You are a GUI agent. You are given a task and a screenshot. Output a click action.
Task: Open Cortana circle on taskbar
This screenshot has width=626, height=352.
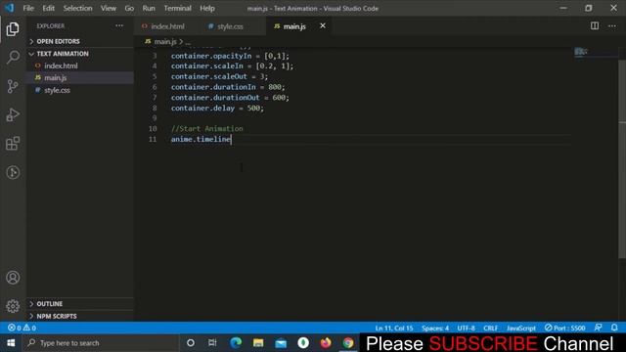(x=191, y=343)
